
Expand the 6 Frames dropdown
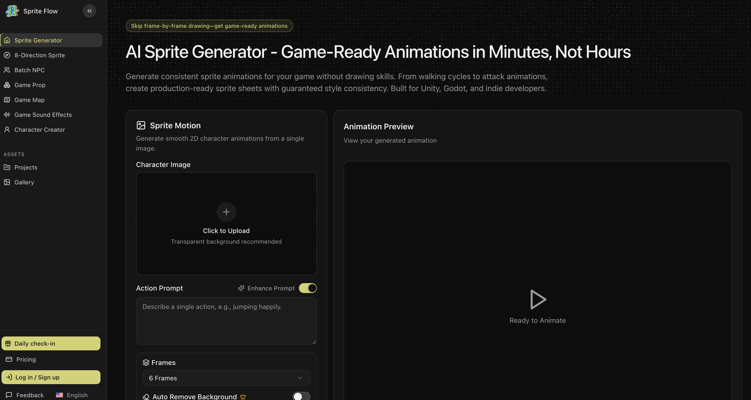pos(226,378)
